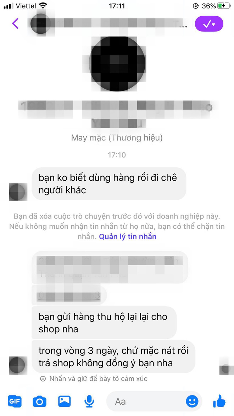Tap the blurred phone number message
The height and width of the screenshot is (416, 234).
[x=69, y=295]
